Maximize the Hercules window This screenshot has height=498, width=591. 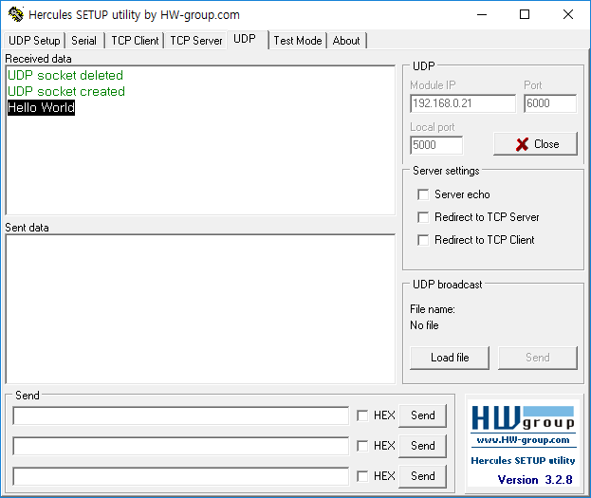[525, 14]
